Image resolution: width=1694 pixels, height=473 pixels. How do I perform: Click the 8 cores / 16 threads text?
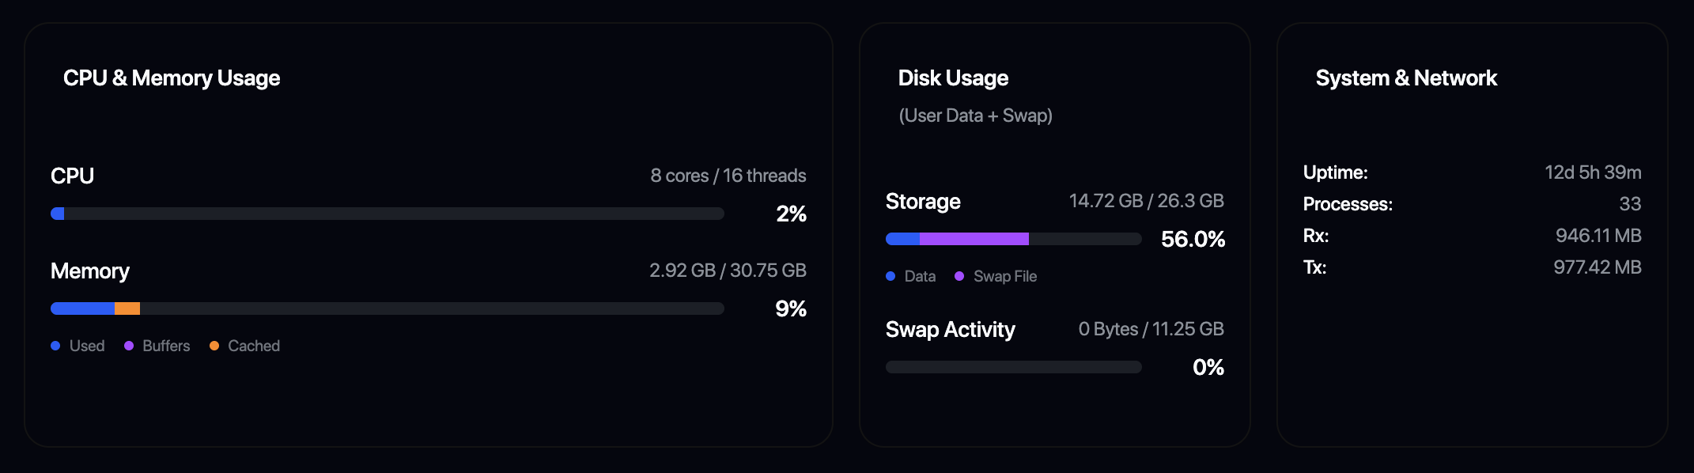pos(728,176)
